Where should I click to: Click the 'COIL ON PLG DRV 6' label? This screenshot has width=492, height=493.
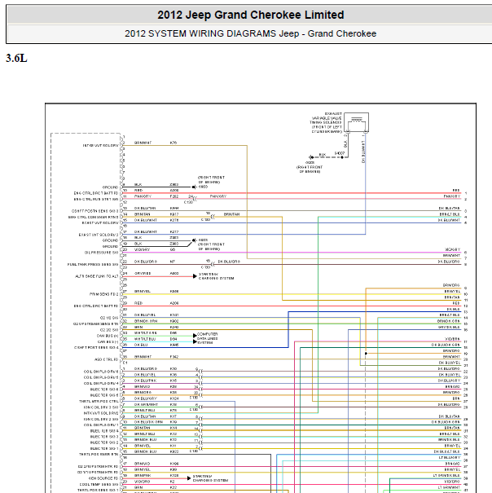pyautogui.click(x=101, y=372)
